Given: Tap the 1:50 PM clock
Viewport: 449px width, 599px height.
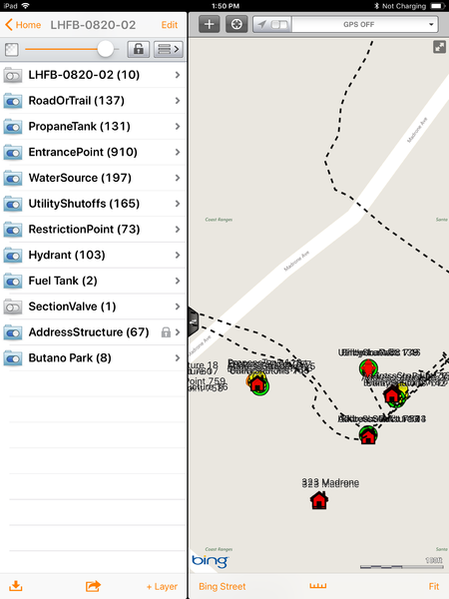Looking at the screenshot, I should pyautogui.click(x=225, y=6).
